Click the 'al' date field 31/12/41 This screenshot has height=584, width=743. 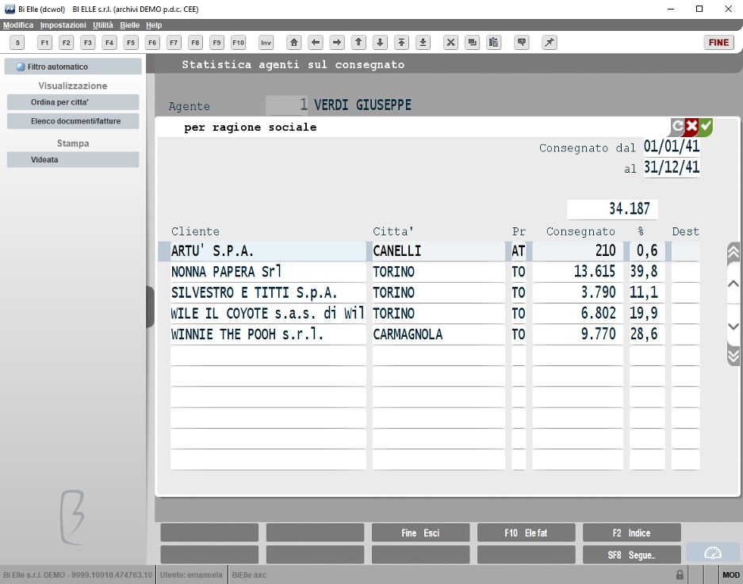pos(672,167)
